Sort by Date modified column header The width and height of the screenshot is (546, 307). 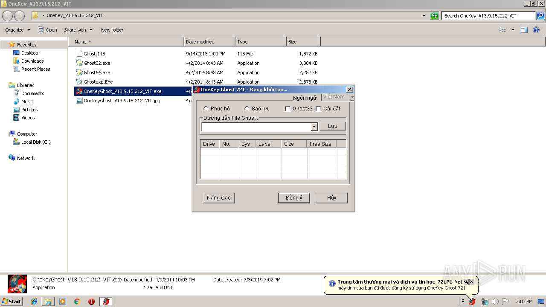209,42
